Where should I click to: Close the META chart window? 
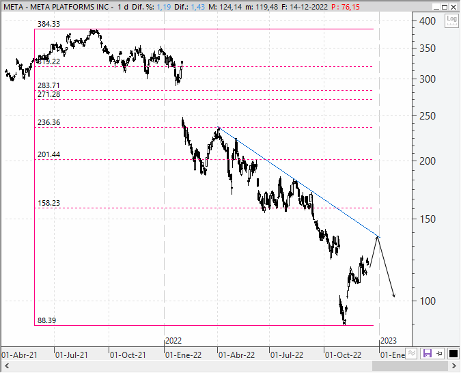click(x=453, y=7)
